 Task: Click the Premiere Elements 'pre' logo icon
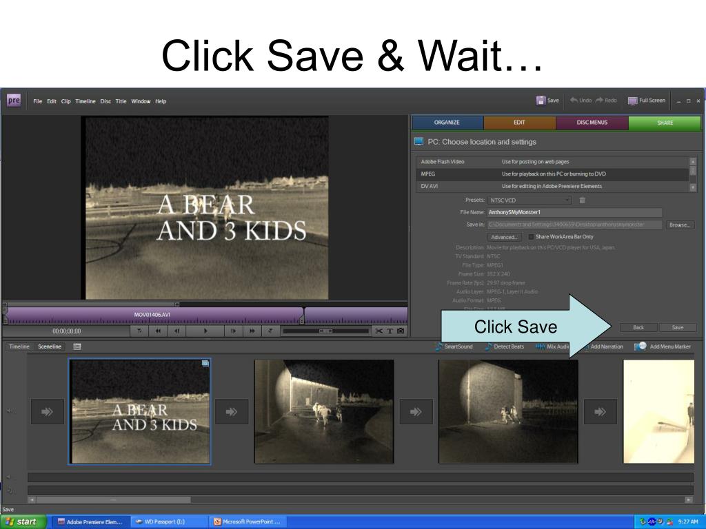coord(14,101)
